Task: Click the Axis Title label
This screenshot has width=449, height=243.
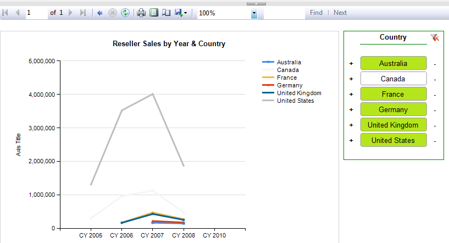Action: pos(18,145)
